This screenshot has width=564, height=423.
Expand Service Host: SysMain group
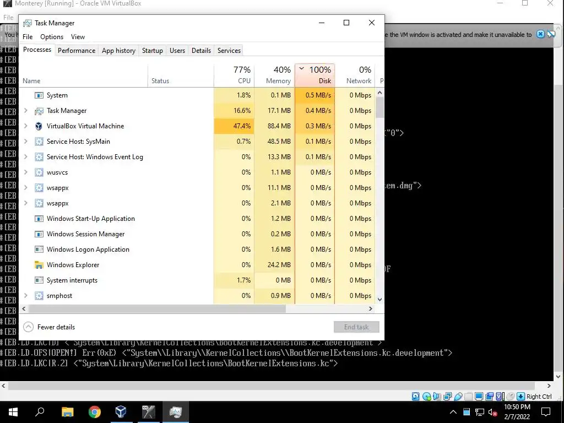point(25,142)
